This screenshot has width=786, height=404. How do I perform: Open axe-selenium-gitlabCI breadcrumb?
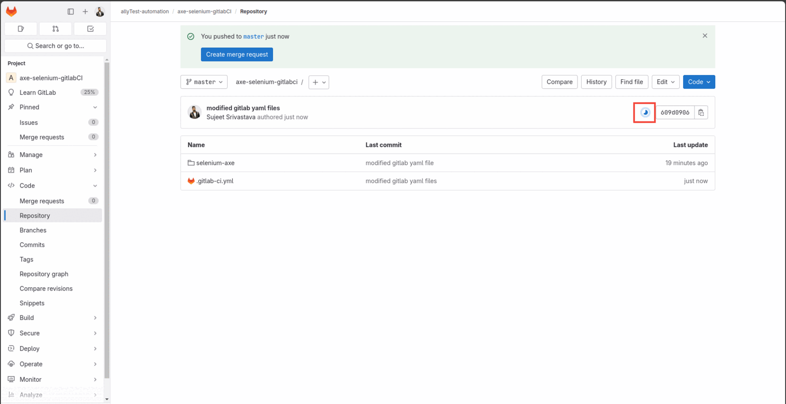204,11
